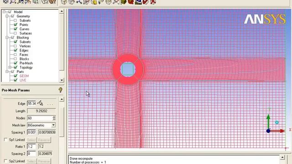Uncheck the LIVE part checkbox
292x164 pixels.
(16, 80)
